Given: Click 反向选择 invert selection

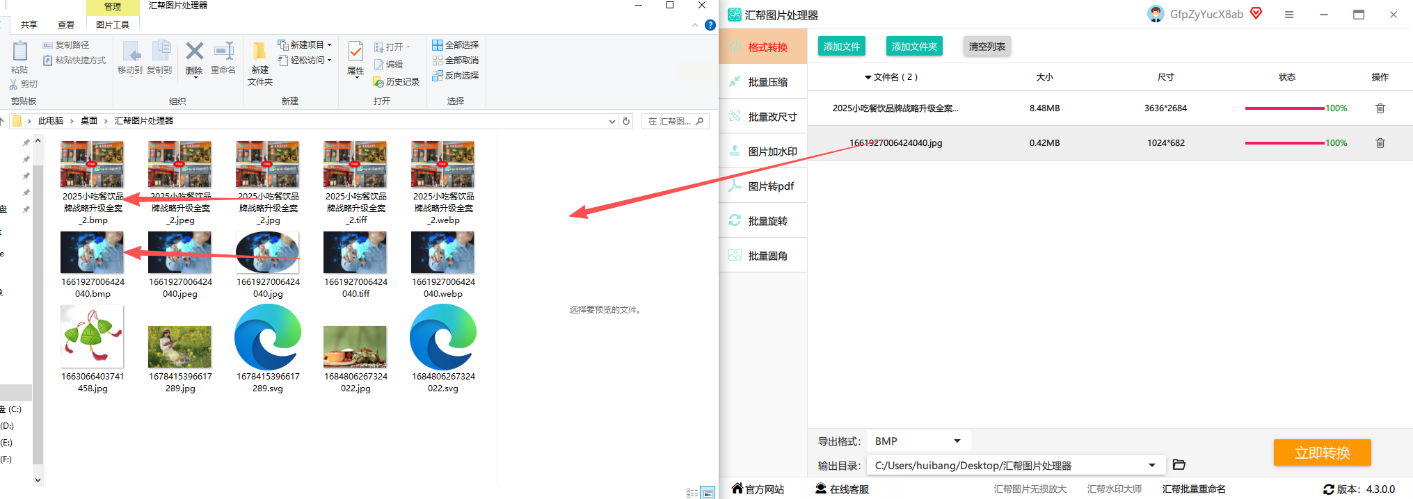Looking at the screenshot, I should 456,76.
